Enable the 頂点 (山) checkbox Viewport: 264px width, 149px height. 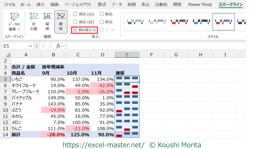tap(75, 14)
